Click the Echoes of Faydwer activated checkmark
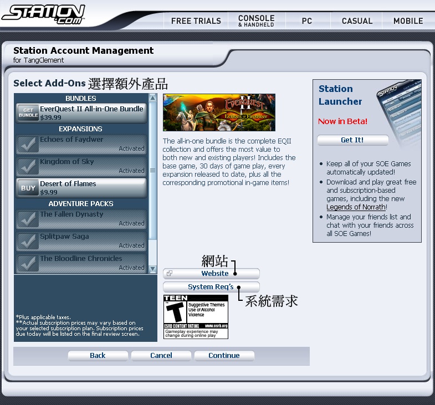Image resolution: width=435 pixels, height=405 pixels. tap(28, 144)
